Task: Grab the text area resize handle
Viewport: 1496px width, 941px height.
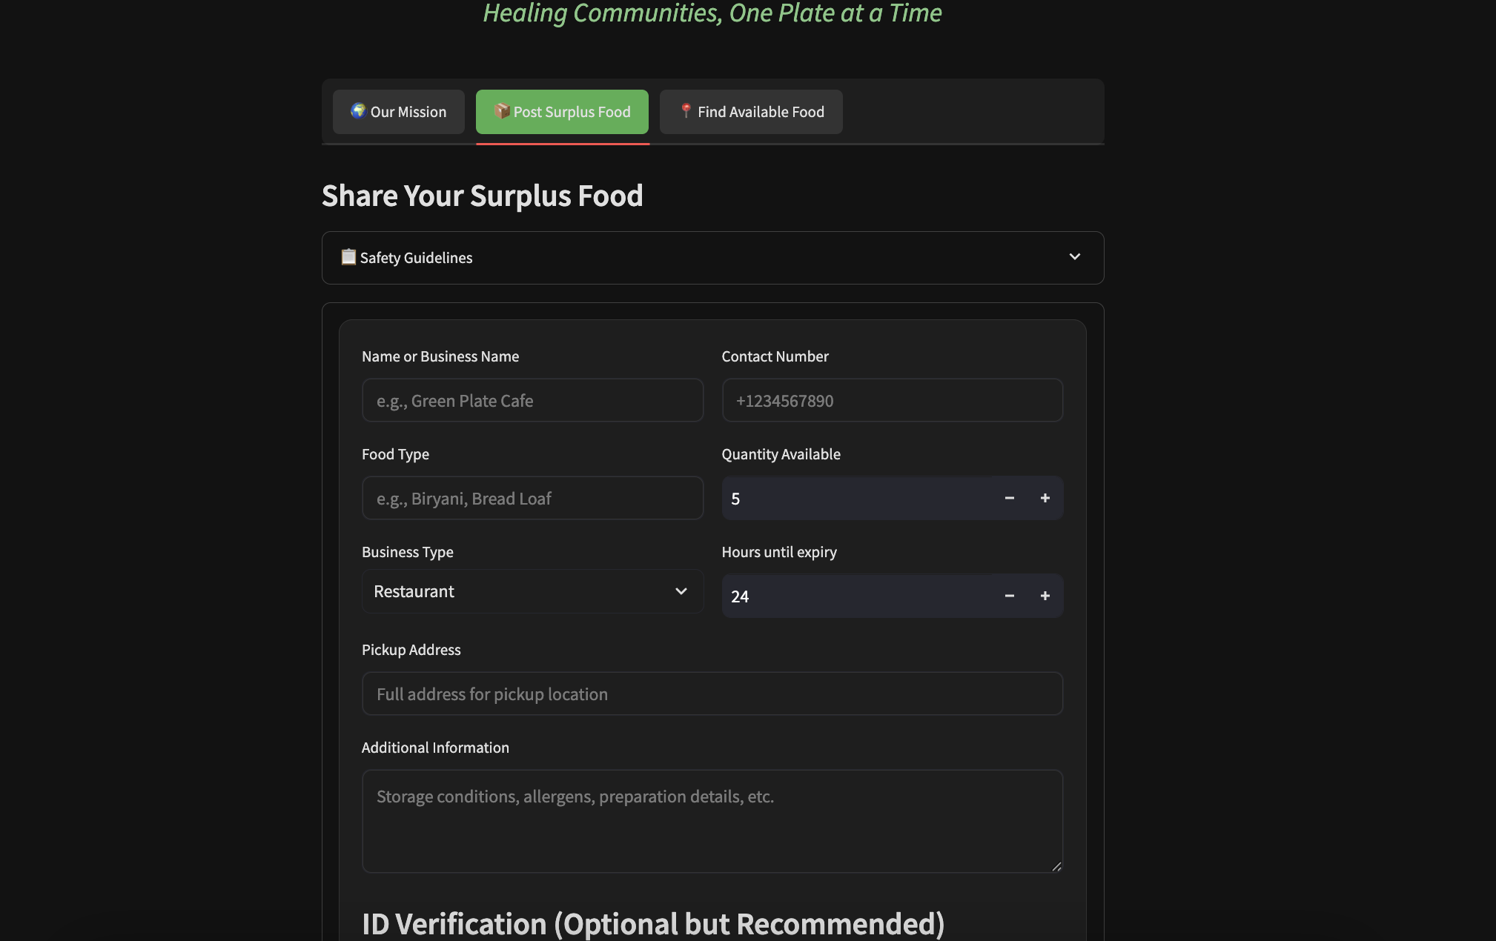Action: click(x=1056, y=866)
